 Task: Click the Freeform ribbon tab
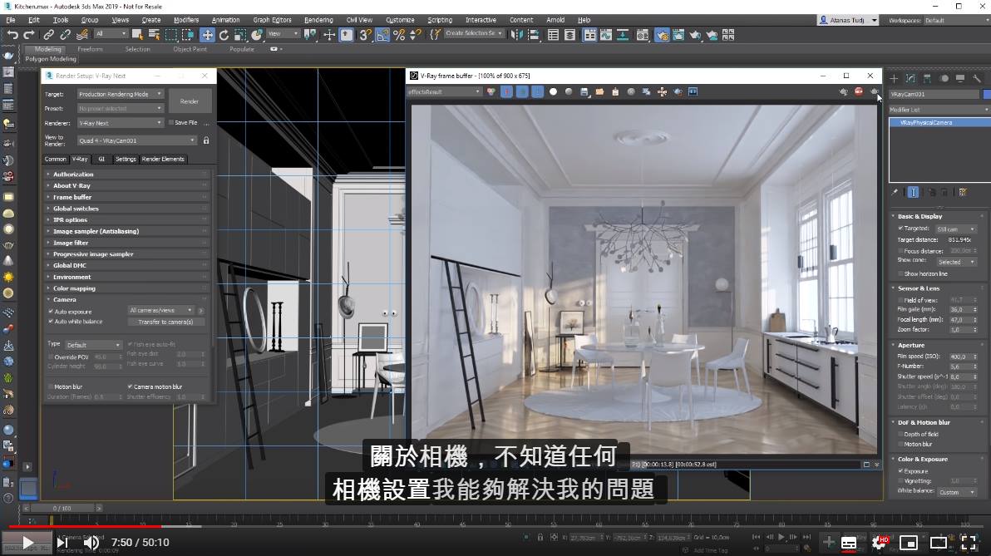coord(90,49)
